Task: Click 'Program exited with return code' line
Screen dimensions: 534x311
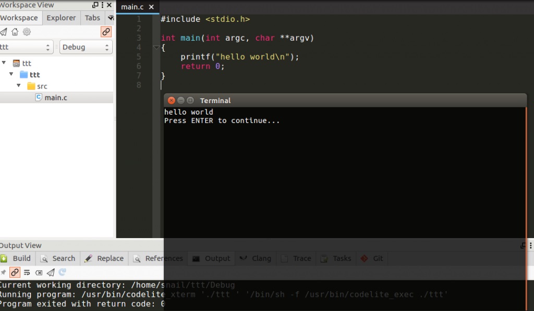Action: tap(82, 304)
